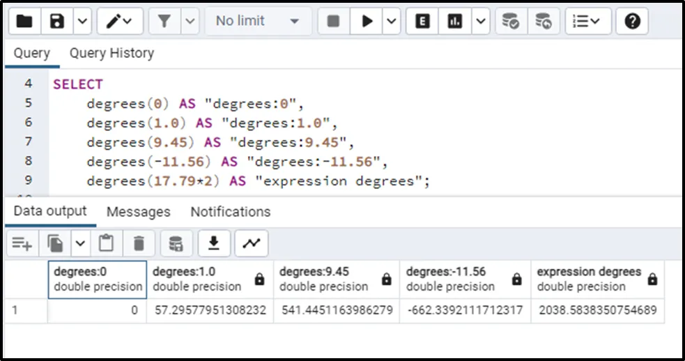
Task: Click the Explain Analyze chart icon
Action: pyautogui.click(x=455, y=22)
